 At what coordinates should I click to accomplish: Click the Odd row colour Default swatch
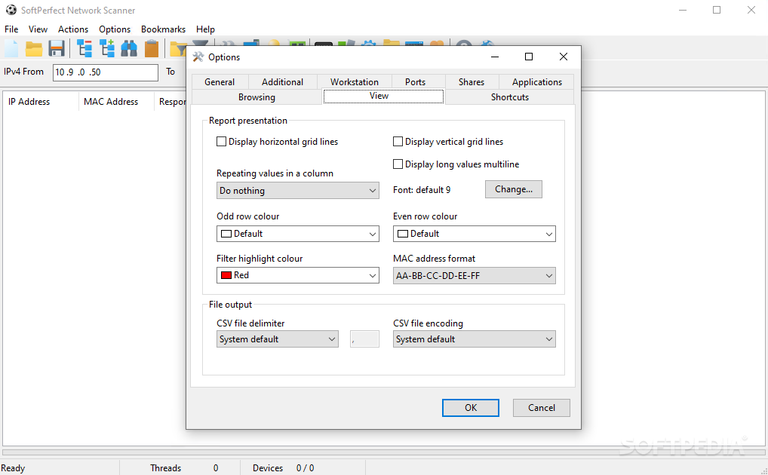226,234
